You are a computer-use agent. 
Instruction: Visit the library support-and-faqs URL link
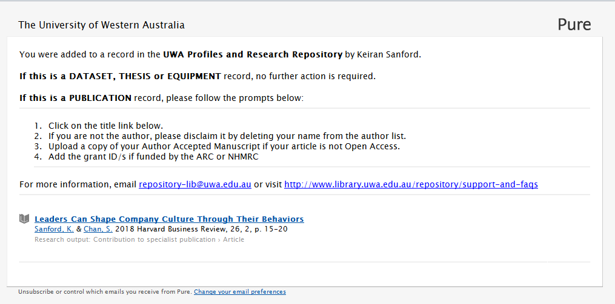pos(411,184)
